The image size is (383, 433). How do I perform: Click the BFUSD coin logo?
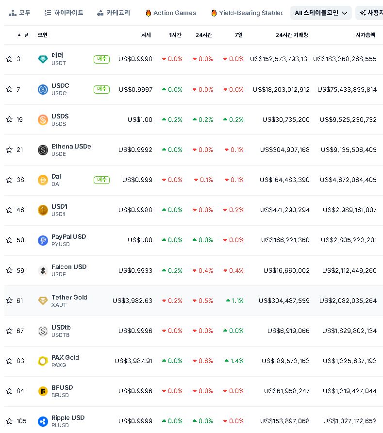pyautogui.click(x=43, y=391)
